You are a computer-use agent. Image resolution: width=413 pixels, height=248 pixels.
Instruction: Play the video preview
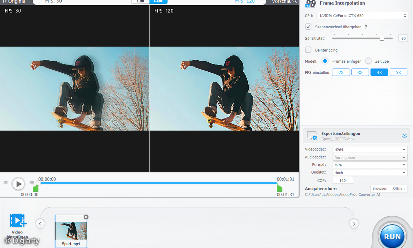click(x=18, y=184)
